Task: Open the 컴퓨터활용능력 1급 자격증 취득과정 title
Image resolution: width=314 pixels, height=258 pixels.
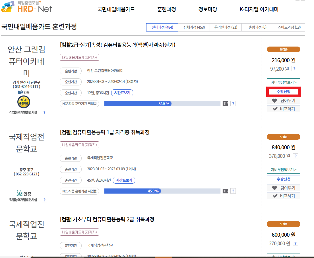Action: click(x=105, y=132)
